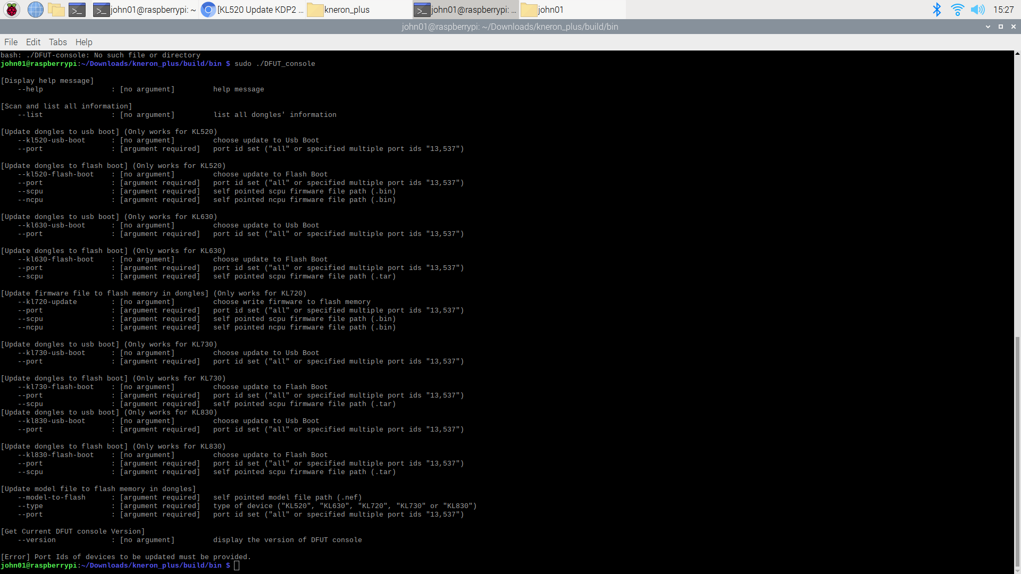Open the Wi-Fi network menu
The width and height of the screenshot is (1021, 574).
click(957, 10)
